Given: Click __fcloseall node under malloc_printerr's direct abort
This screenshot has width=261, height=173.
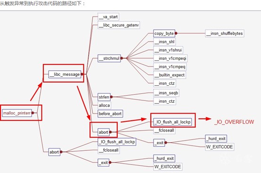Looking at the screenshot, I should (108, 150).
